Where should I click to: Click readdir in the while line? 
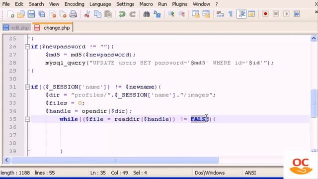(x=127, y=119)
